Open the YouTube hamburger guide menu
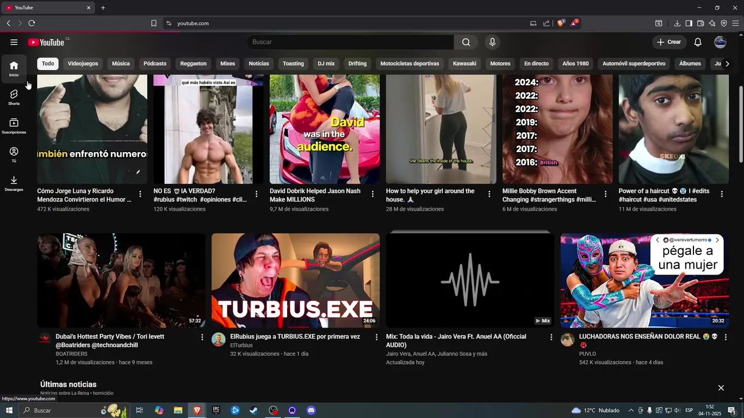744x418 pixels. pos(14,42)
